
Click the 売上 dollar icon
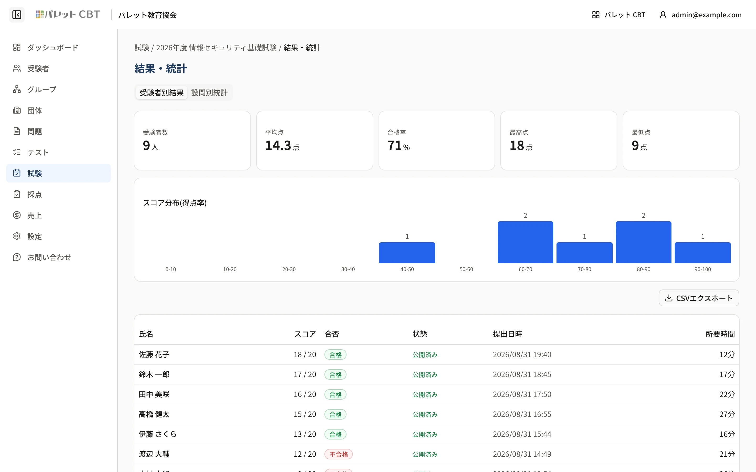(17, 215)
